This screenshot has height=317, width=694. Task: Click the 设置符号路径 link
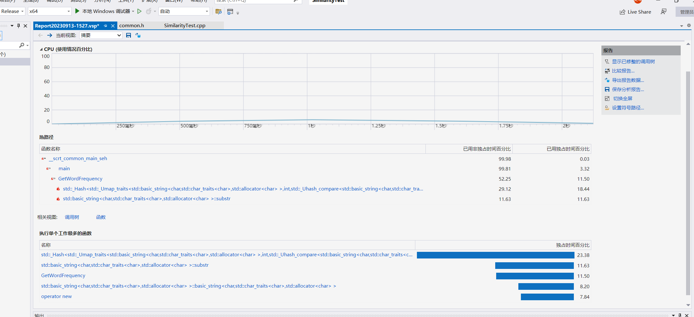pos(628,108)
